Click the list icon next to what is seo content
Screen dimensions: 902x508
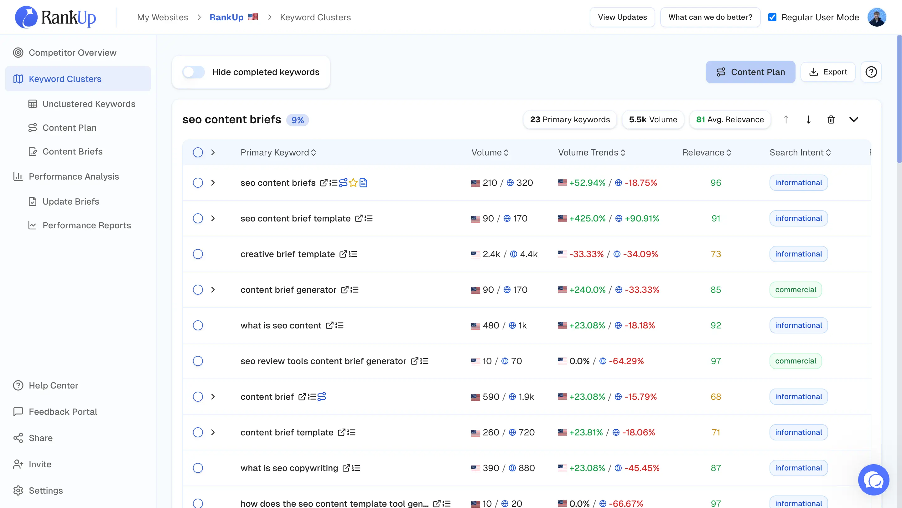[340, 326]
